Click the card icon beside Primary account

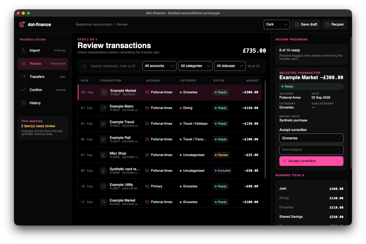pyautogui.click(x=147, y=186)
